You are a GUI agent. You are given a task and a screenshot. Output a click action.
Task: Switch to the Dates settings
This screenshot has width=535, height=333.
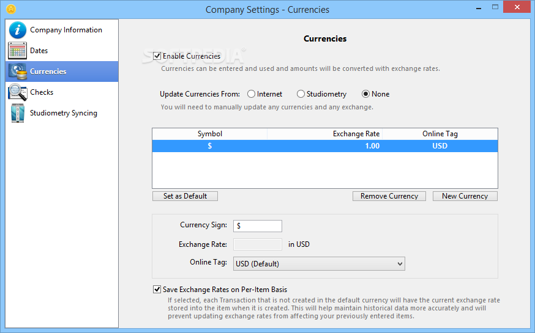click(62, 51)
